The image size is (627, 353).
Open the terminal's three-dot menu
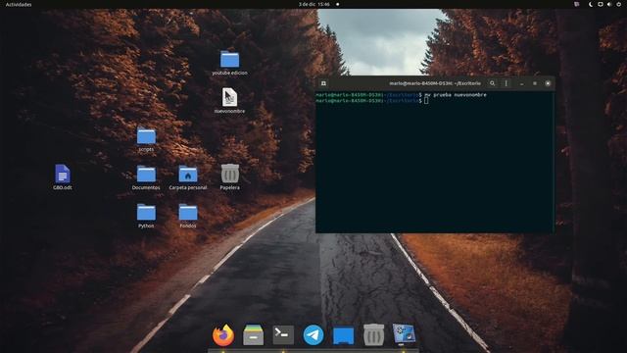click(x=506, y=83)
